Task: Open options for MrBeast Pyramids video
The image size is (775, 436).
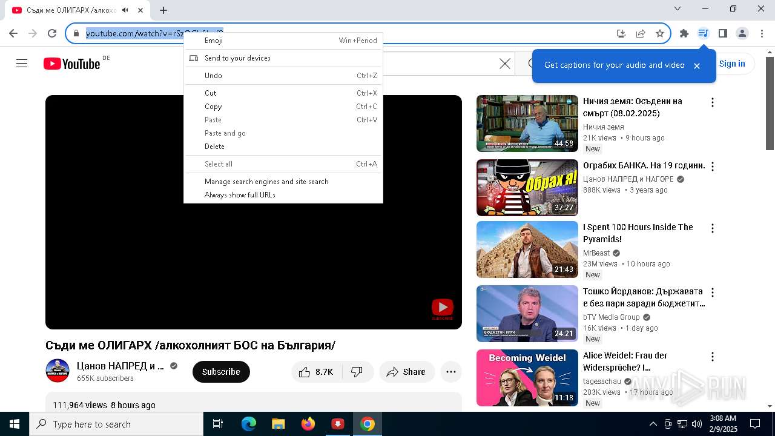Action: 713,228
